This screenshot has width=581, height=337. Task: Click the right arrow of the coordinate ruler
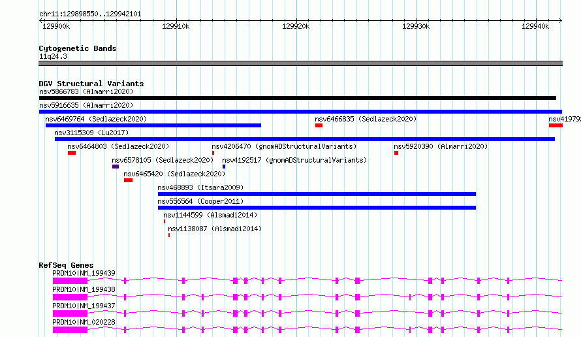[560, 20]
